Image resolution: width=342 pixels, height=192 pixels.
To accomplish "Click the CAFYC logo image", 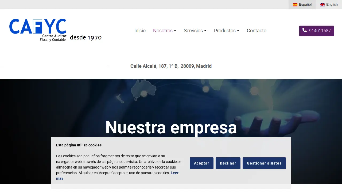I will 55,30.
